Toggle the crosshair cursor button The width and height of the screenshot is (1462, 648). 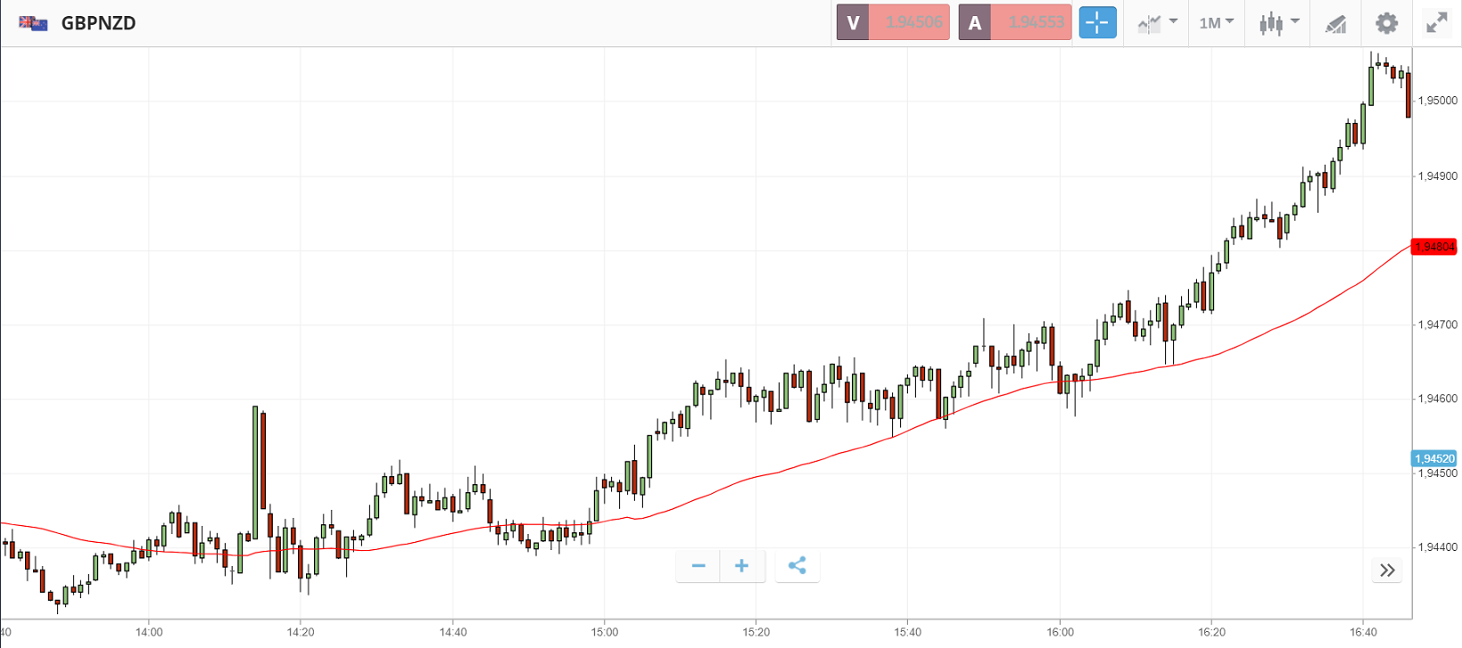point(1097,22)
